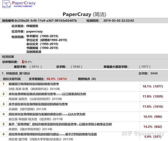
Task: Click the PaperCrazy brand name text
Action: pos(24,3)
